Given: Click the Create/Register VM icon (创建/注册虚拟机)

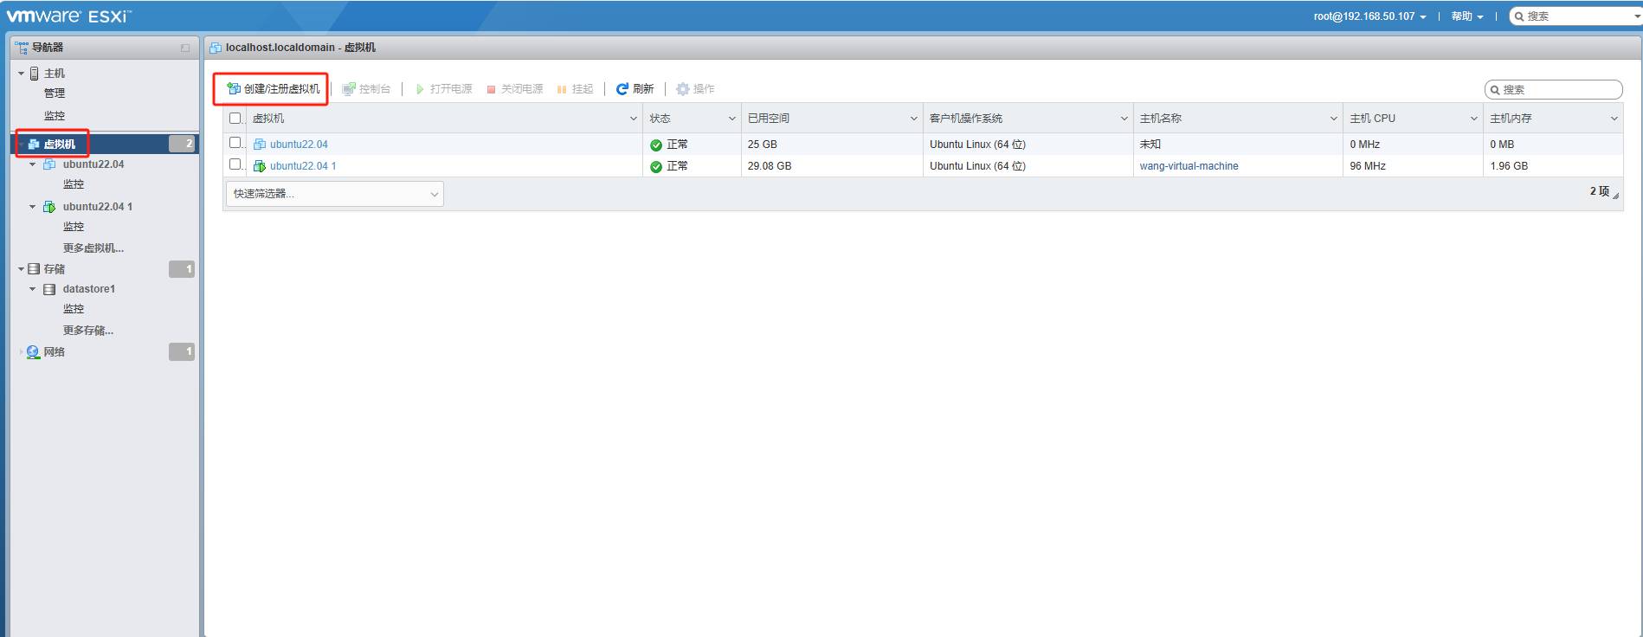Looking at the screenshot, I should point(233,89).
